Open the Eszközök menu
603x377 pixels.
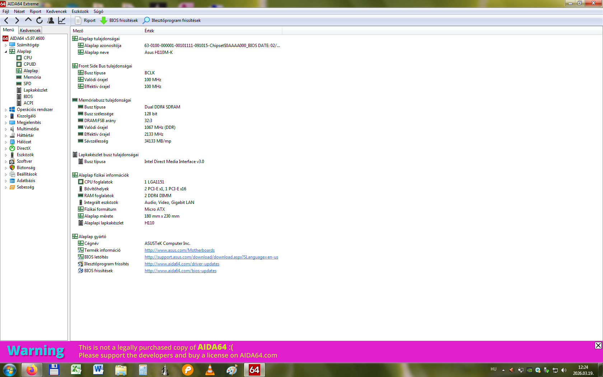coord(80,11)
